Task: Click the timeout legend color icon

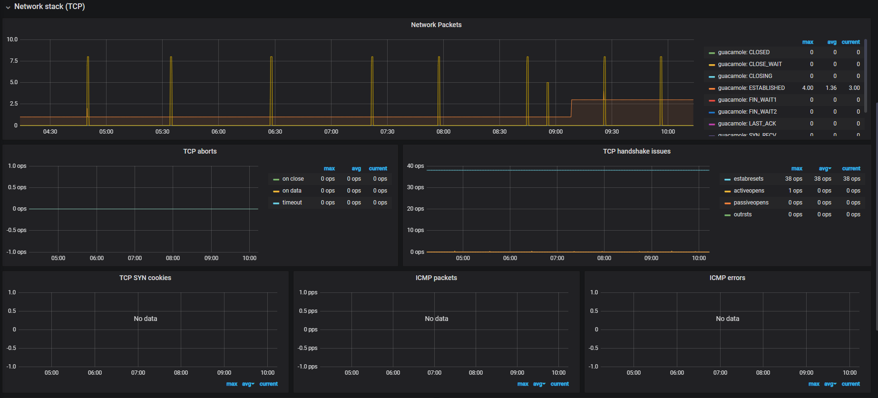Action: tap(276, 203)
